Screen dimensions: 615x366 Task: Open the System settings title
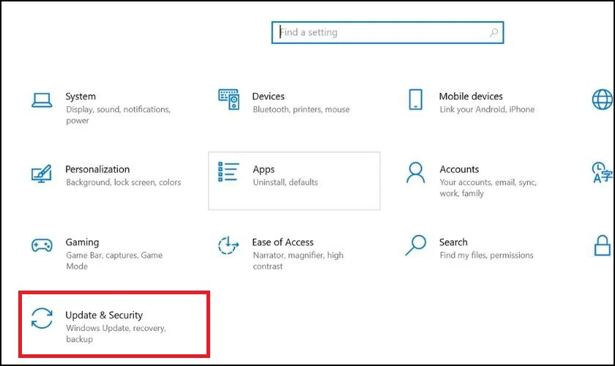click(x=81, y=97)
